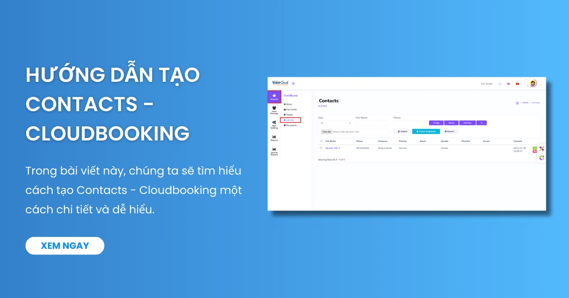569x298 pixels.
Task: Open the Report sidebar section
Action: click(274, 138)
